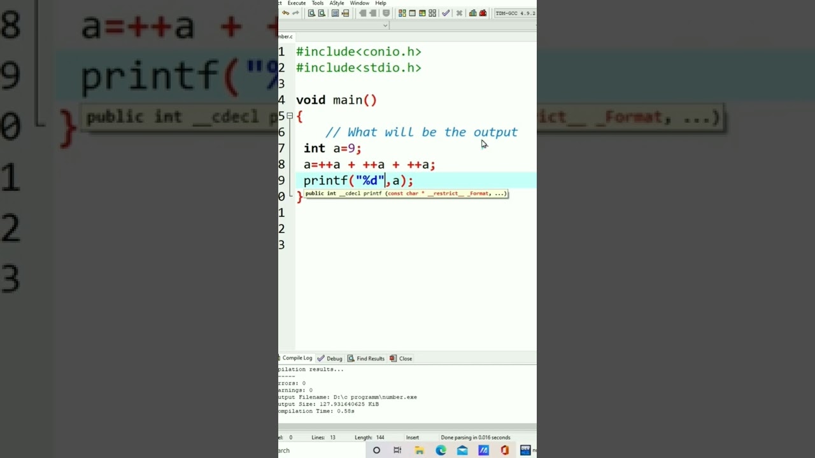This screenshot has height=458, width=815.
Task: Click the 'Insert' mode status bar entry
Action: (413, 438)
